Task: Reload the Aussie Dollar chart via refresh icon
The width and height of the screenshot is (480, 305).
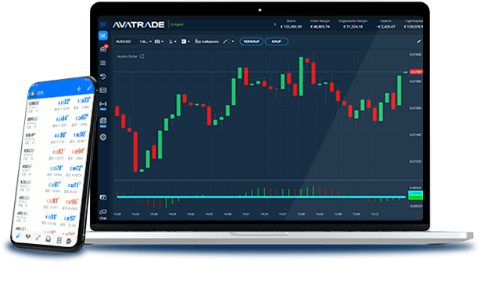Action: [142, 56]
